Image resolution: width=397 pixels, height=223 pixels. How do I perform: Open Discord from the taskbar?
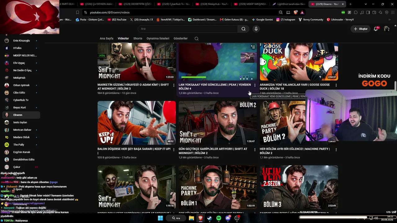point(228,218)
